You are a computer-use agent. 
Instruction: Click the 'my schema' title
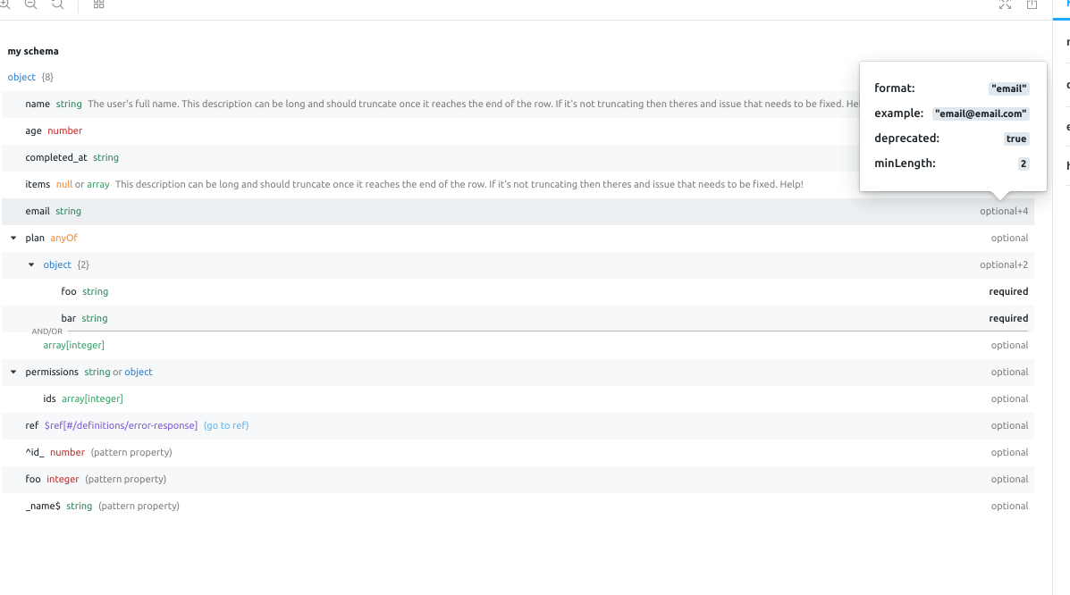coord(33,51)
